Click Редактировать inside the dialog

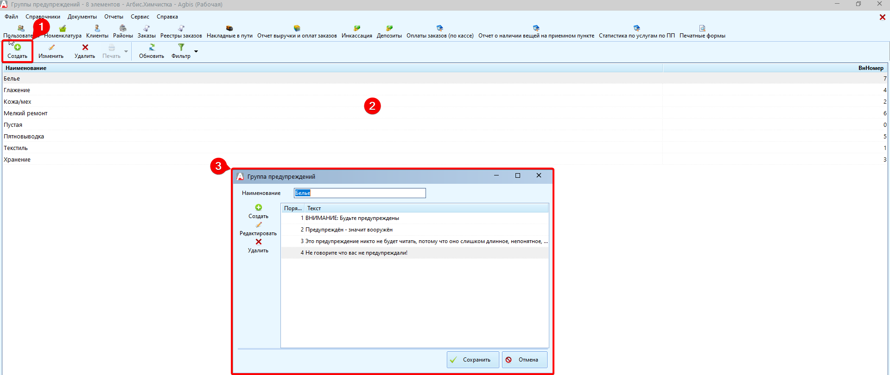(258, 229)
